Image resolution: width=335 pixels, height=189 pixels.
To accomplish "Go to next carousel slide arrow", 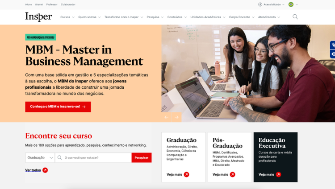I will point(176,117).
